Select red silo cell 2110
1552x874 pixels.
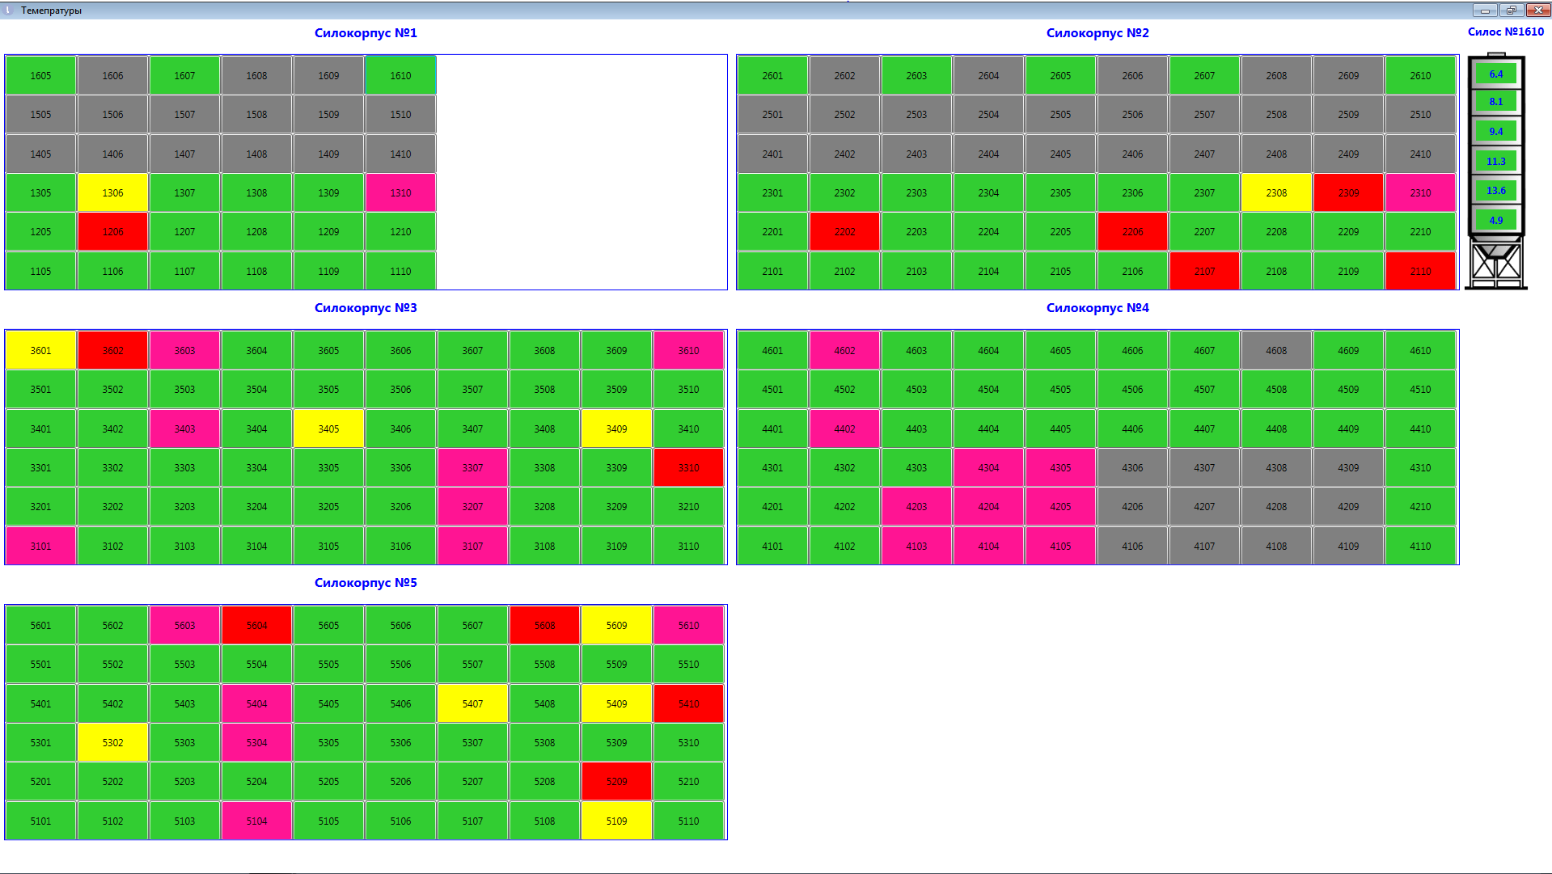pos(1420,271)
